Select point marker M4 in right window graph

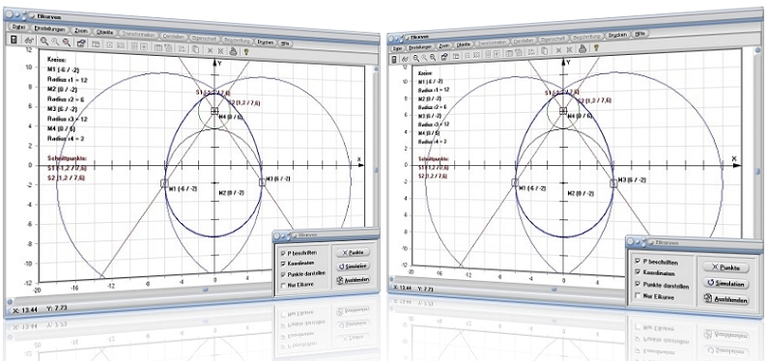(563, 111)
